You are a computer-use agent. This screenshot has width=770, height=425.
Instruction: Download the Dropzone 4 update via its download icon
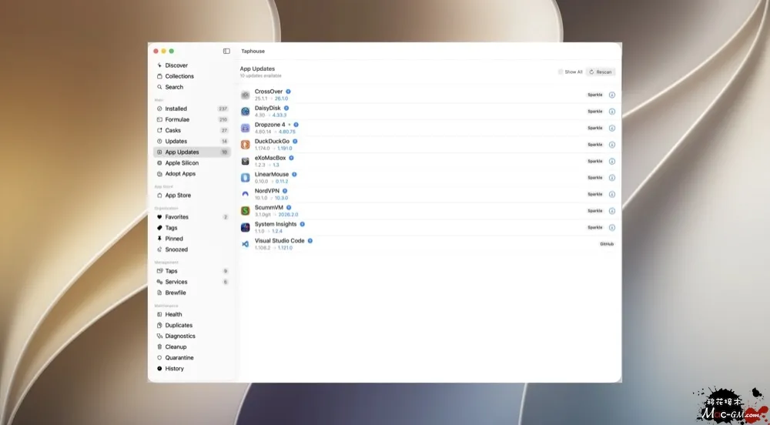click(x=612, y=128)
